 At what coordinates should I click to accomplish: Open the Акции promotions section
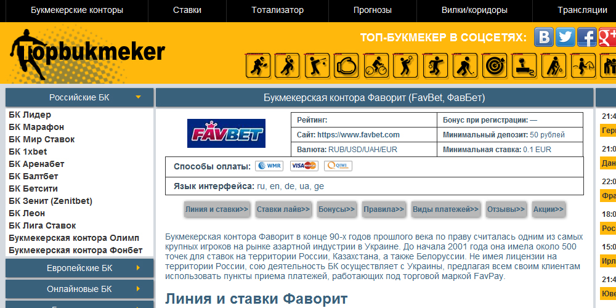coord(548,209)
